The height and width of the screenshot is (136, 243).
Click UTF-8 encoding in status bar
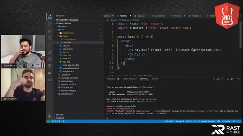pos(189,121)
